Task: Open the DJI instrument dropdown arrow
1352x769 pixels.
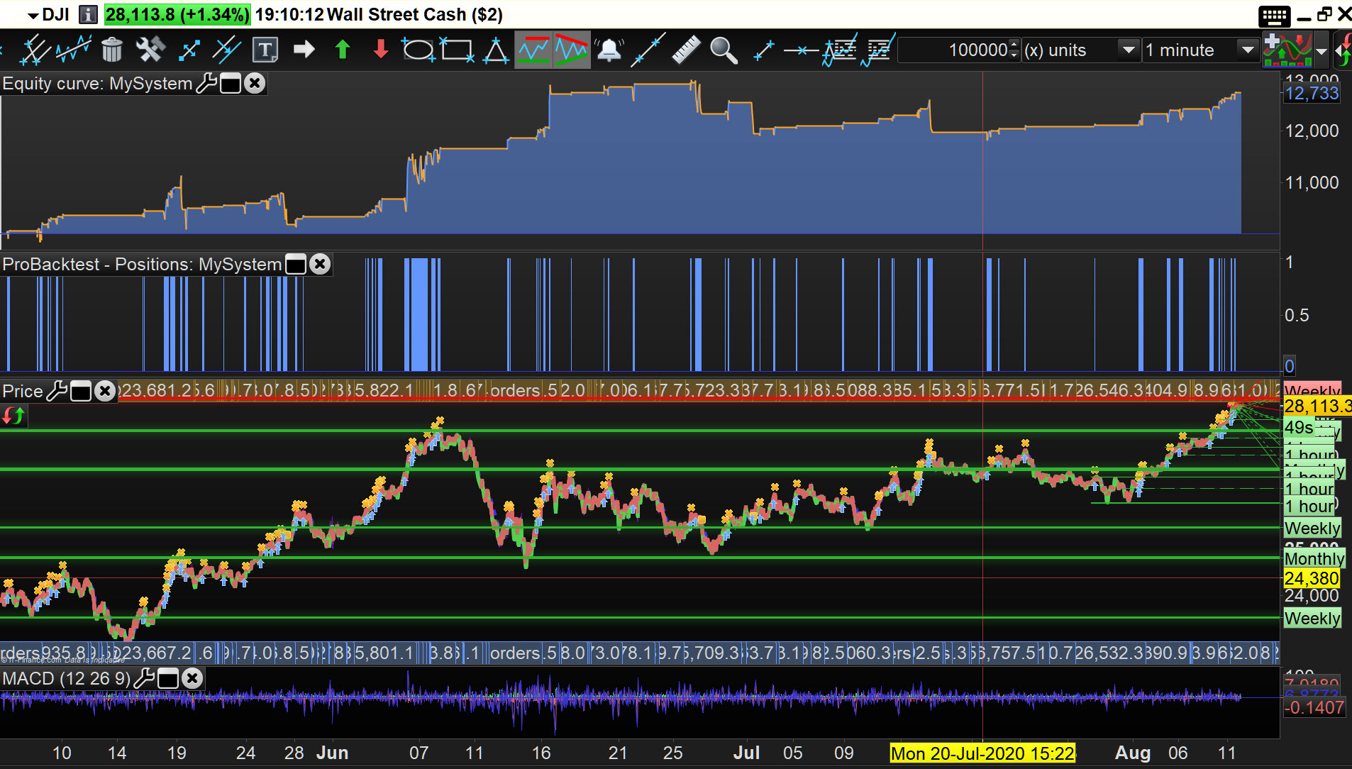Action: click(33, 16)
